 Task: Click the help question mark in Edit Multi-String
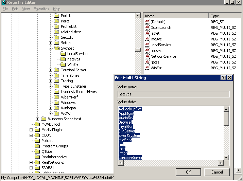point(223,77)
